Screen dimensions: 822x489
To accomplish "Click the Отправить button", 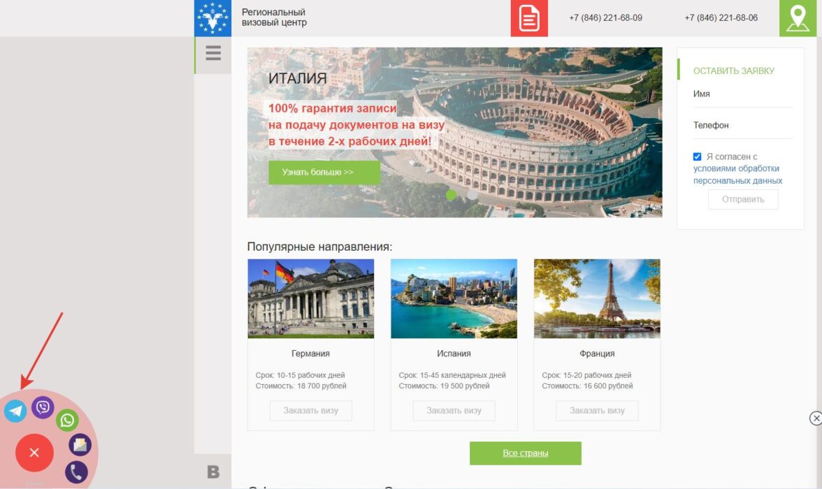I will tap(743, 200).
